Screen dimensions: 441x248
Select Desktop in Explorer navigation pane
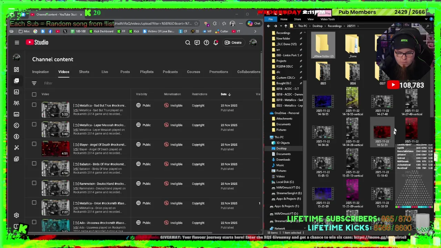(x=281, y=148)
